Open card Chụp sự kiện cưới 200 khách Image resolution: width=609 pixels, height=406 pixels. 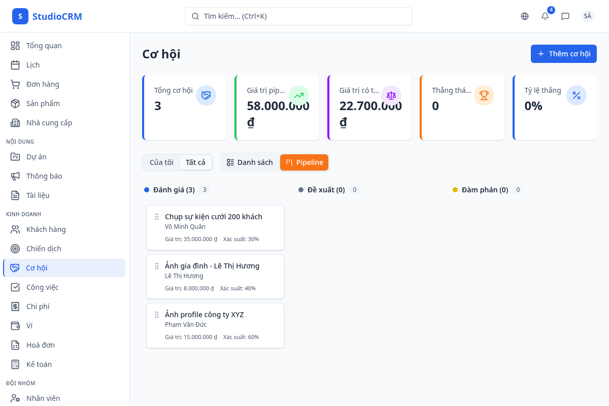[x=213, y=216]
